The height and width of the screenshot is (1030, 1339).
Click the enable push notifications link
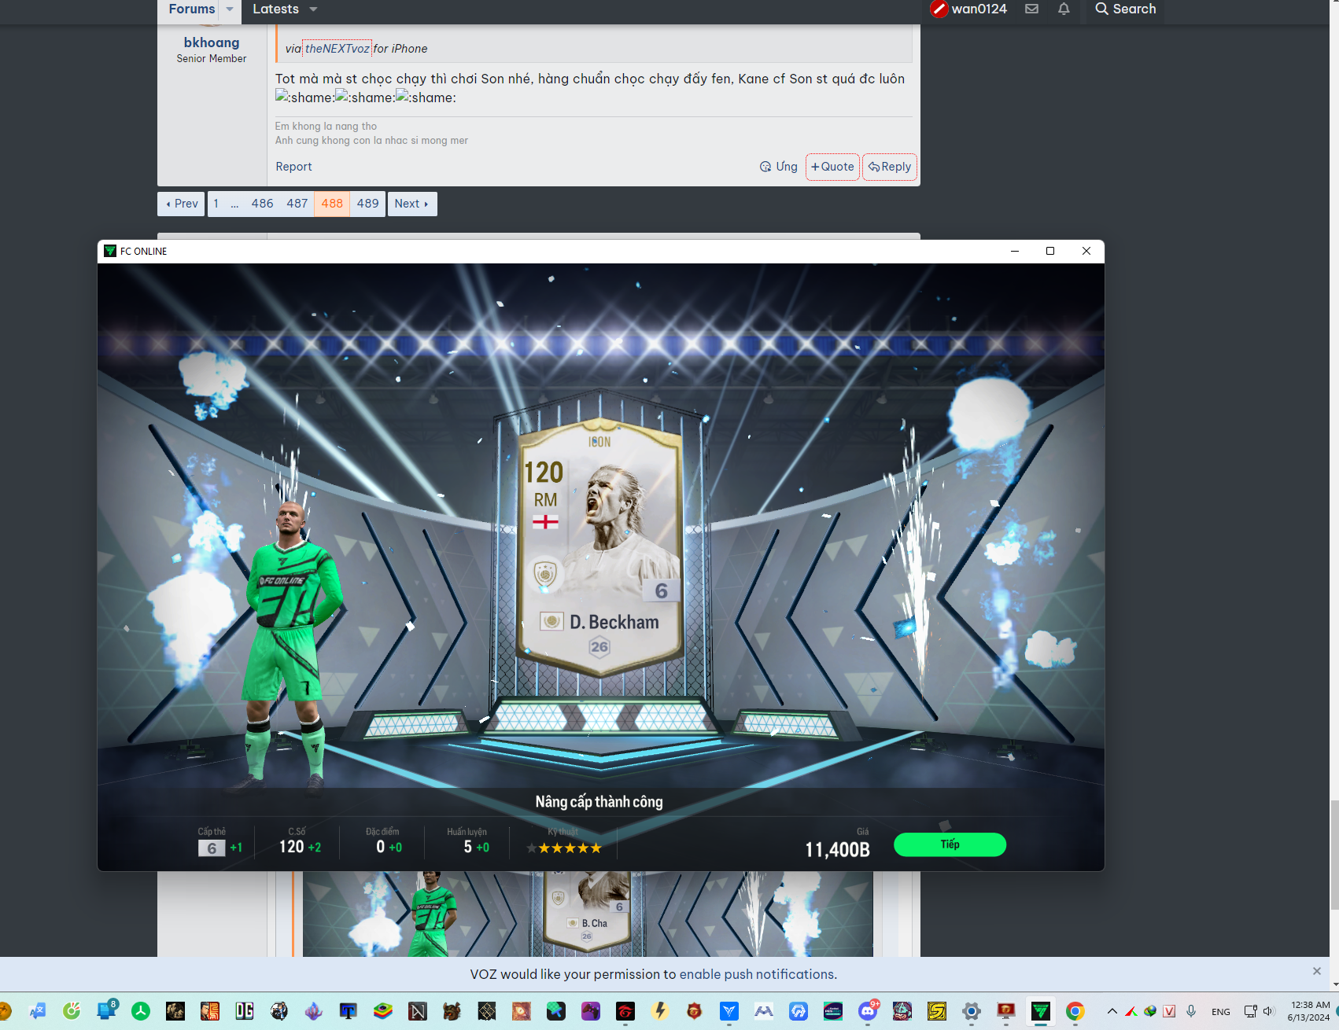point(757,974)
